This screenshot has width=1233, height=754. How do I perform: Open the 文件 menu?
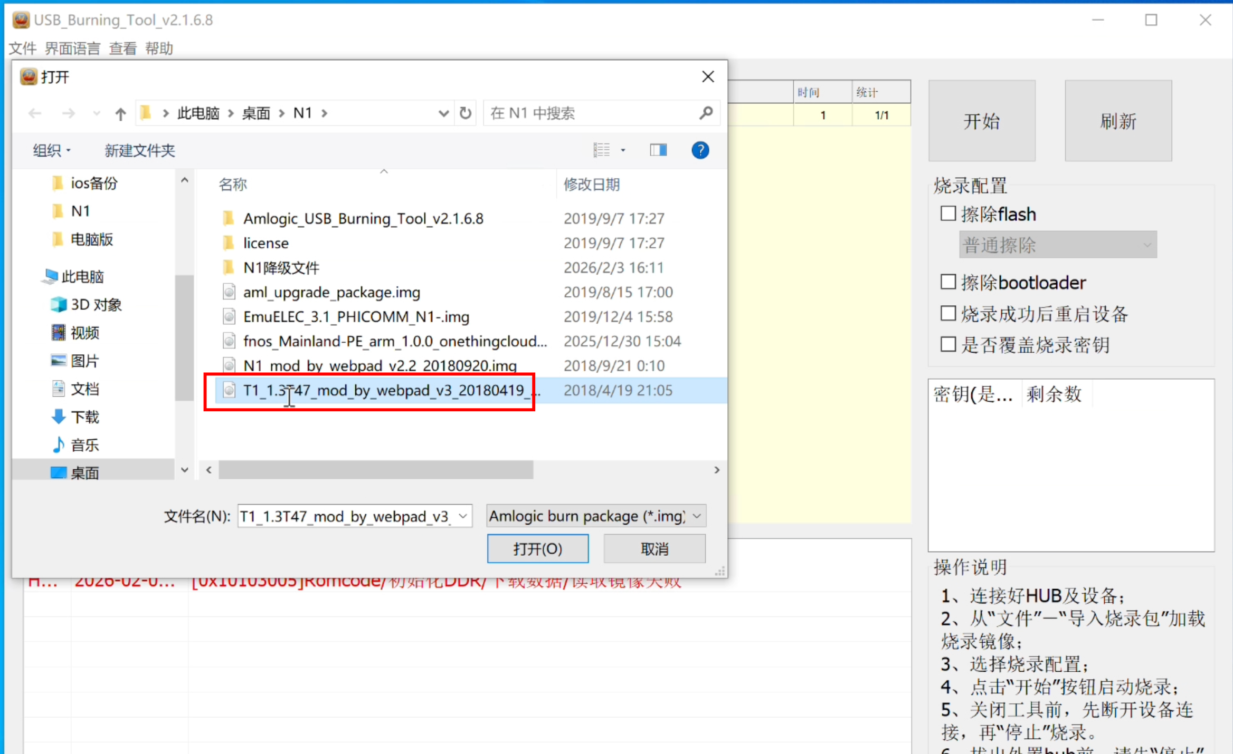coord(22,49)
